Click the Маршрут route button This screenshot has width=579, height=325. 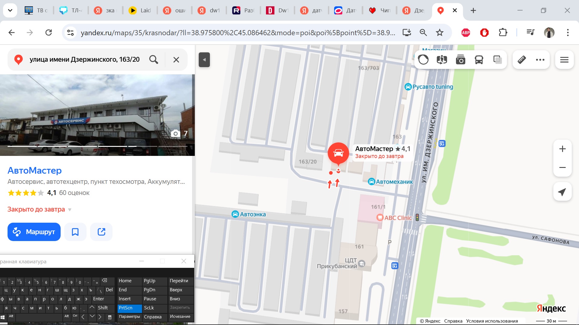tap(34, 232)
